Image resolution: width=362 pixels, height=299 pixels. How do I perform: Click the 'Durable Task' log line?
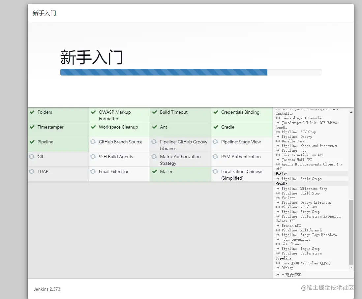tap(290, 141)
